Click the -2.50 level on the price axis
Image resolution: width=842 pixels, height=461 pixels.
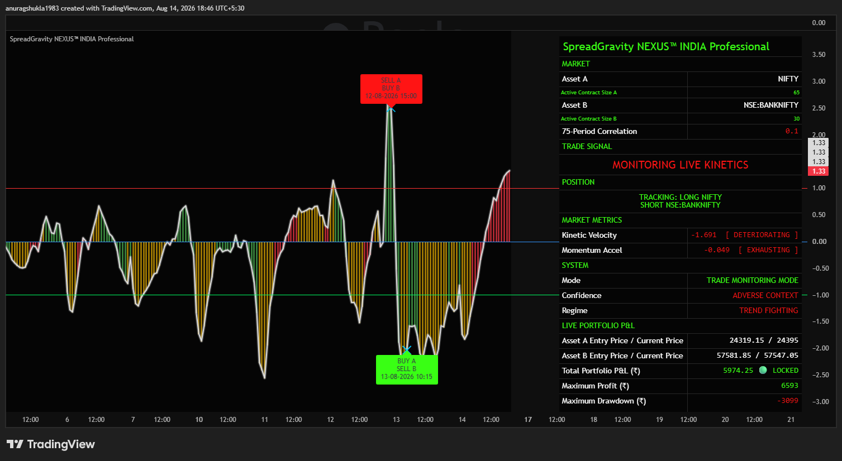tap(820, 375)
